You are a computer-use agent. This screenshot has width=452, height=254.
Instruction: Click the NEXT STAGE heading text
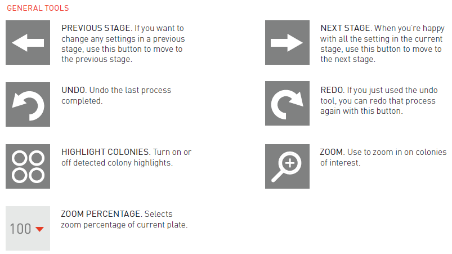pos(344,28)
